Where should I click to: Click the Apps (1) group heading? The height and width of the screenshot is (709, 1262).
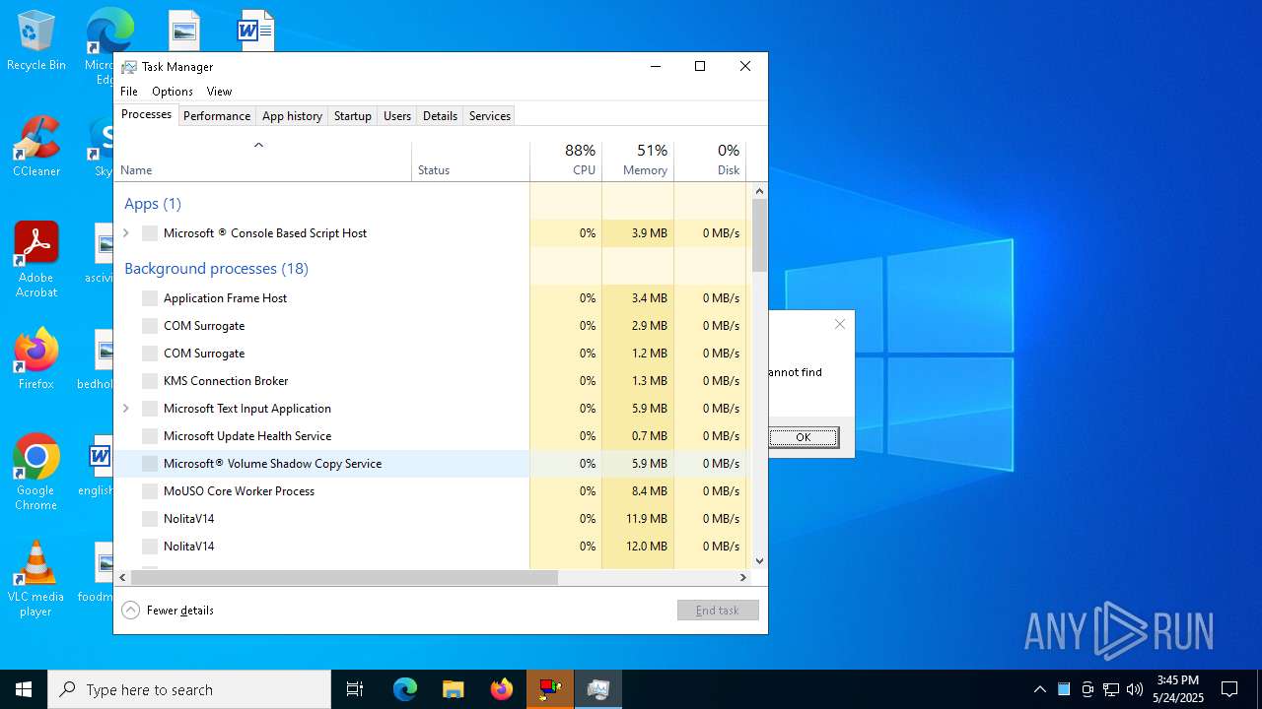click(x=153, y=204)
